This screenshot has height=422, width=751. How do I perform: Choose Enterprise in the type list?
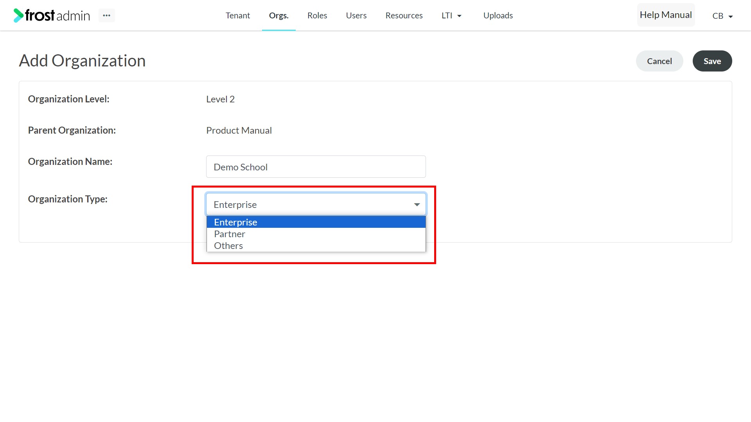coord(316,222)
